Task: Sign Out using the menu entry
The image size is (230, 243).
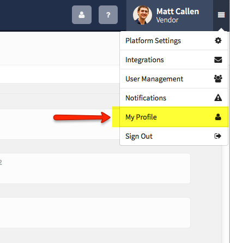Action: [174, 136]
